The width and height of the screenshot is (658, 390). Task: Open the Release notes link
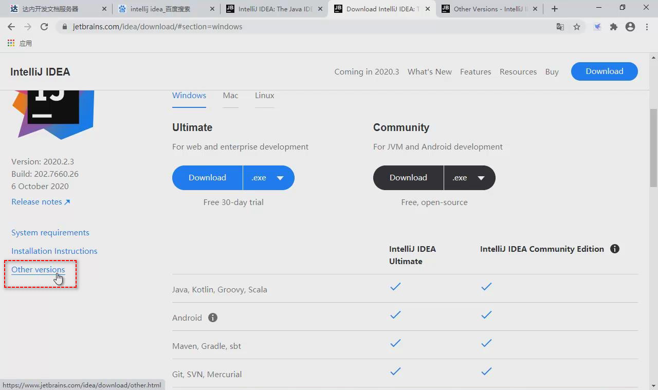[41, 202]
